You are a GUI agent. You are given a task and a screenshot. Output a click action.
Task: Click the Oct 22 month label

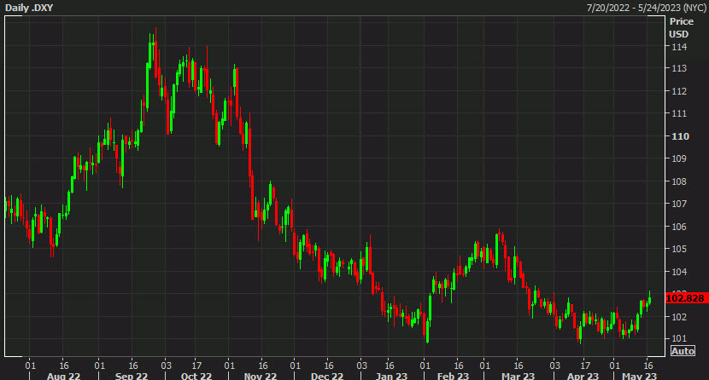[x=196, y=376]
